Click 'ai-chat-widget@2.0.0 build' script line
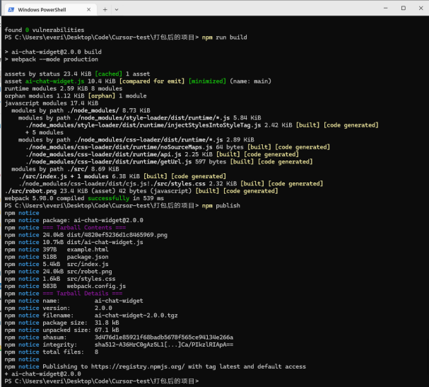 (53, 52)
